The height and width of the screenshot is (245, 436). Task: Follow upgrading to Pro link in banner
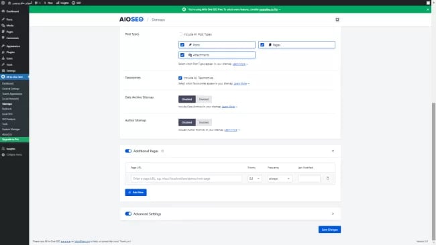[268, 9]
